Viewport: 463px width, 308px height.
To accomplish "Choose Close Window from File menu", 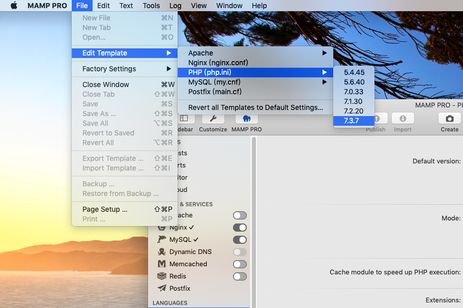I will [x=125, y=85].
